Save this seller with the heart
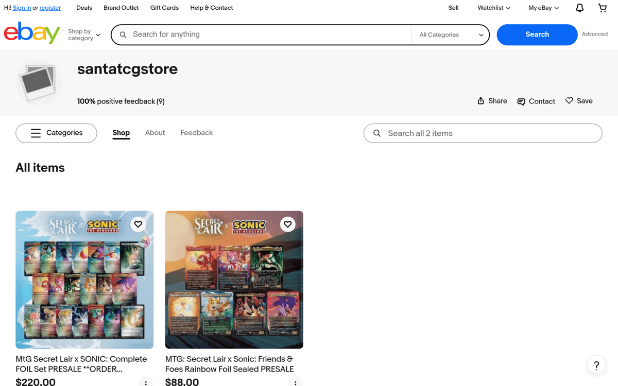 (579, 101)
